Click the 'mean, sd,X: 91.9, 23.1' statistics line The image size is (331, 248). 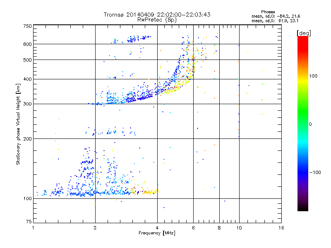[275, 21]
